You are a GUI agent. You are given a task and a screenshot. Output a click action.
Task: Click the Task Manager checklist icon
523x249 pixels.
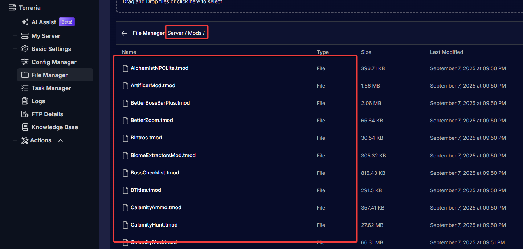coord(25,88)
